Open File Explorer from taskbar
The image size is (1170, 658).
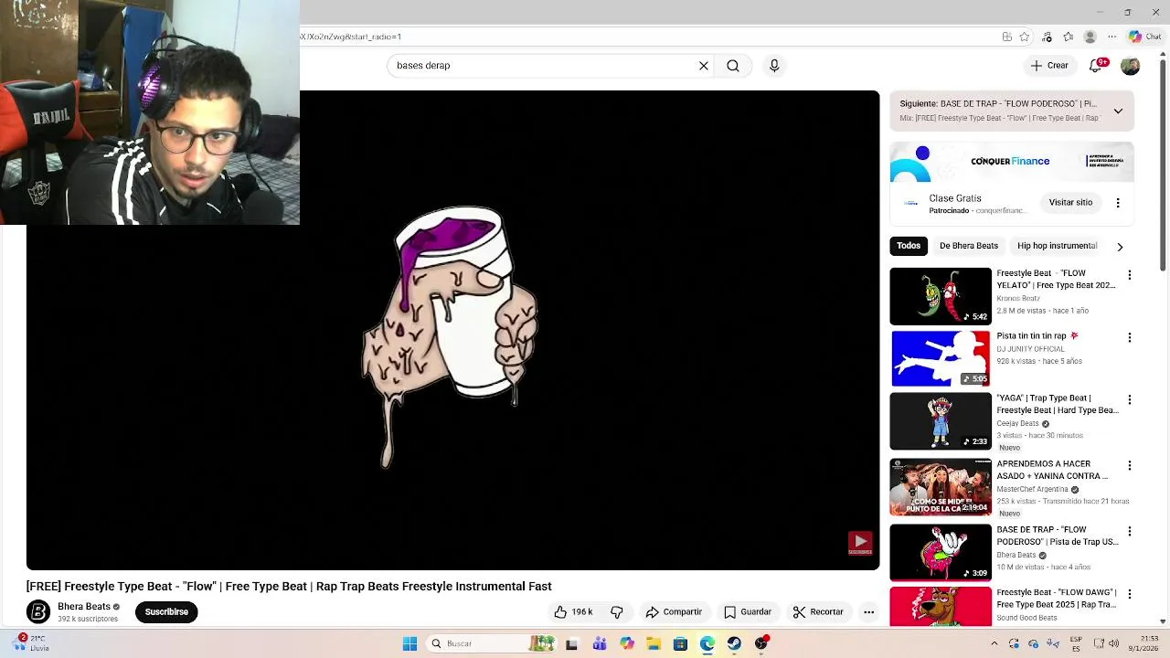pos(654,643)
